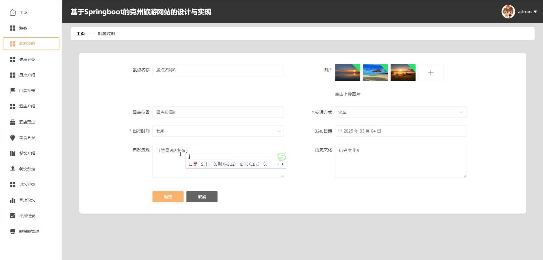Click the home icon in sidebar
543x260 pixels.
click(x=13, y=12)
